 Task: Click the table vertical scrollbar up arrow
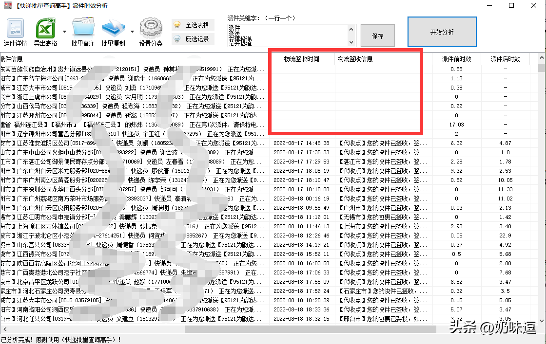(x=542, y=58)
